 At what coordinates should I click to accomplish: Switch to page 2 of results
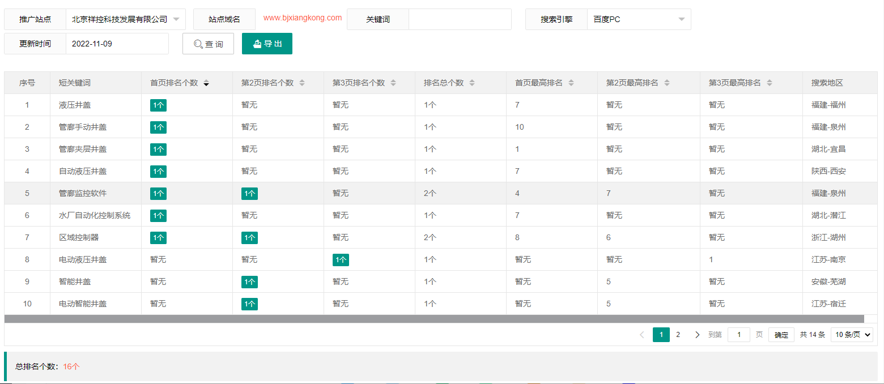point(678,335)
